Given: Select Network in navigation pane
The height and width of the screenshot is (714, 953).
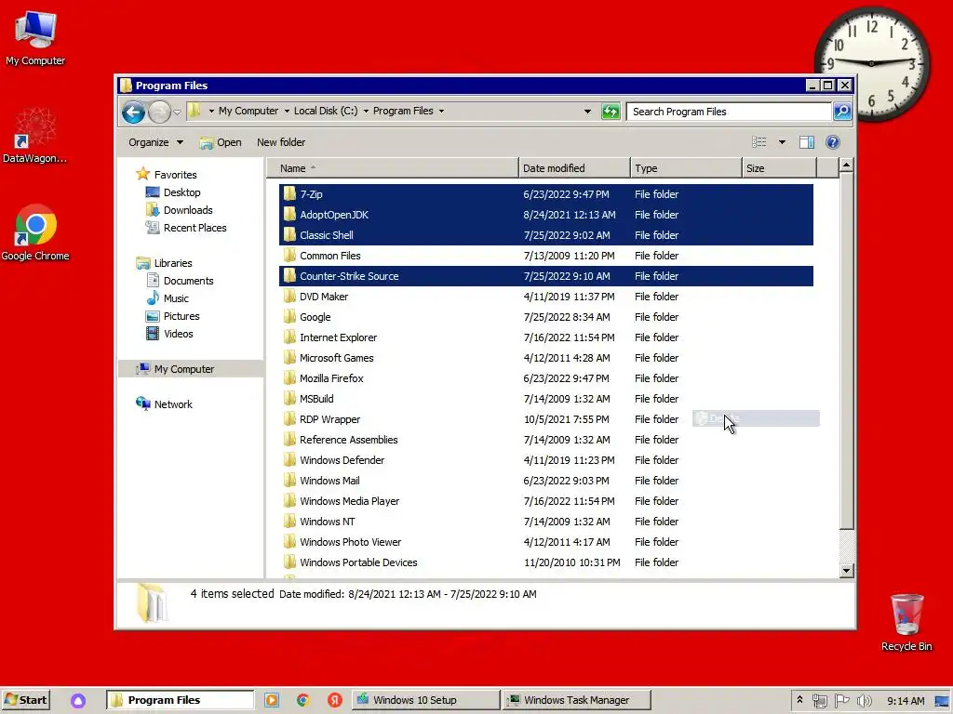Looking at the screenshot, I should 164,403.
